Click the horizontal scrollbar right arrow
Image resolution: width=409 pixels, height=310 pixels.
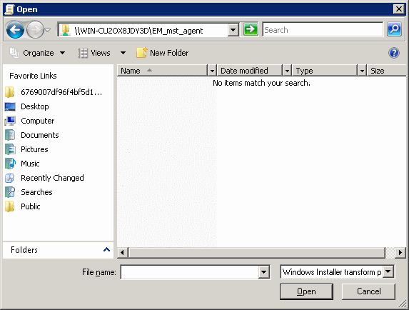[400, 253]
